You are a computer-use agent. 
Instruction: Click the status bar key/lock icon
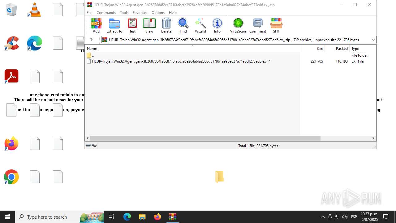click(x=94, y=145)
